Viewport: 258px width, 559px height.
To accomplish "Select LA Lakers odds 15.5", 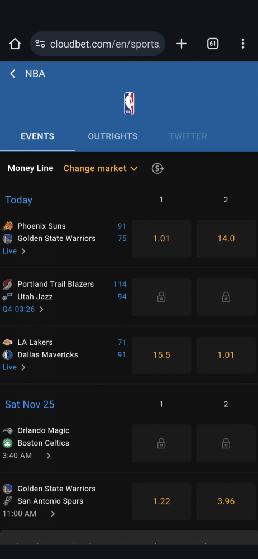I will coord(161,355).
